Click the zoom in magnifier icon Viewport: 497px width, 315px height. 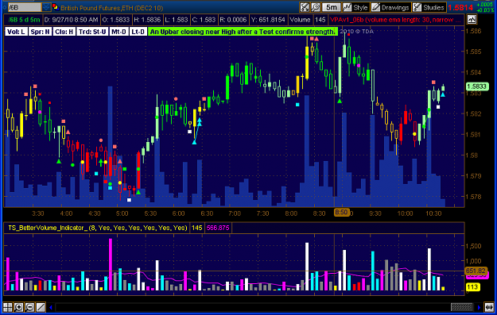pos(19,307)
